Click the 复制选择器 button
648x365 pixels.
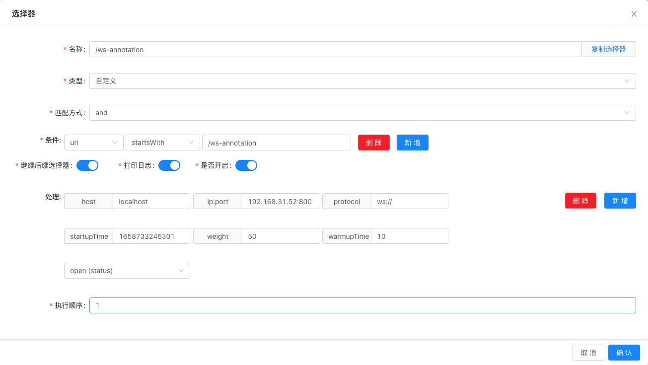pos(608,49)
